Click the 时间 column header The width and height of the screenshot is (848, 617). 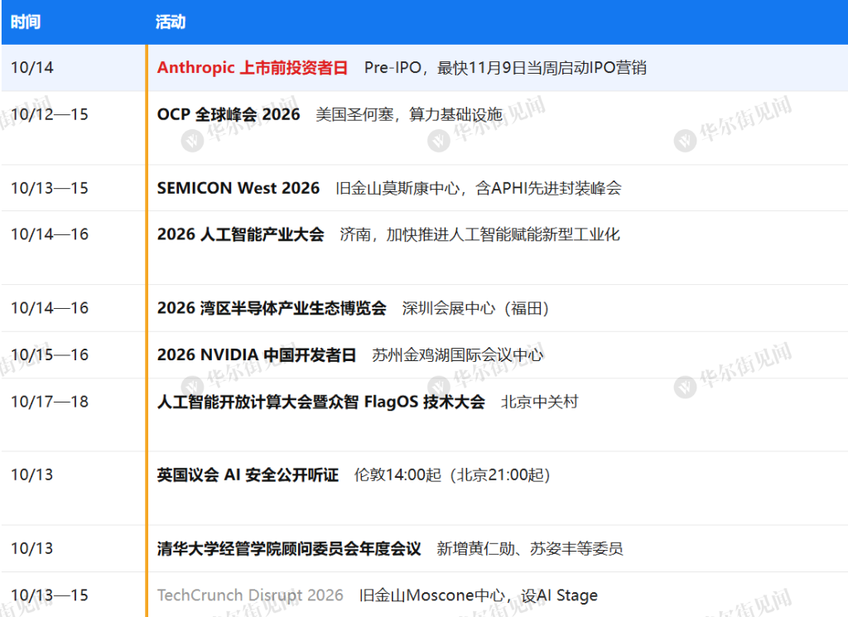(x=26, y=22)
